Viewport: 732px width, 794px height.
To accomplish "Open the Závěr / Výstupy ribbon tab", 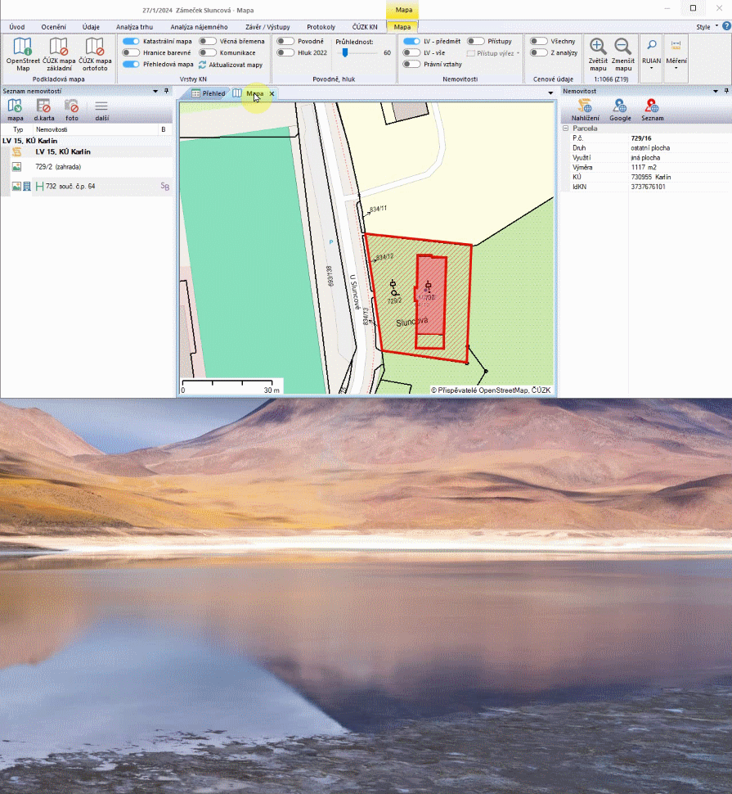I will [267, 27].
